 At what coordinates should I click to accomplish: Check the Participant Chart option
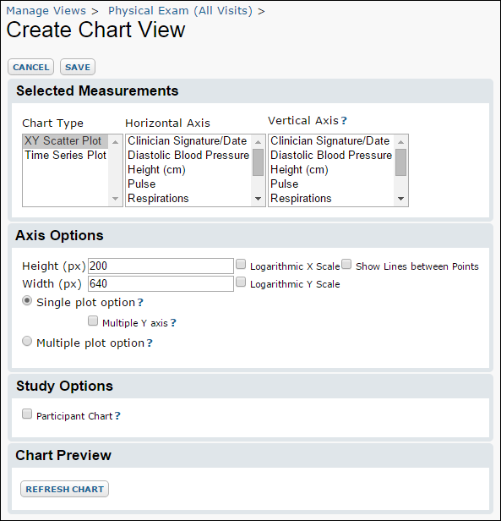point(27,414)
